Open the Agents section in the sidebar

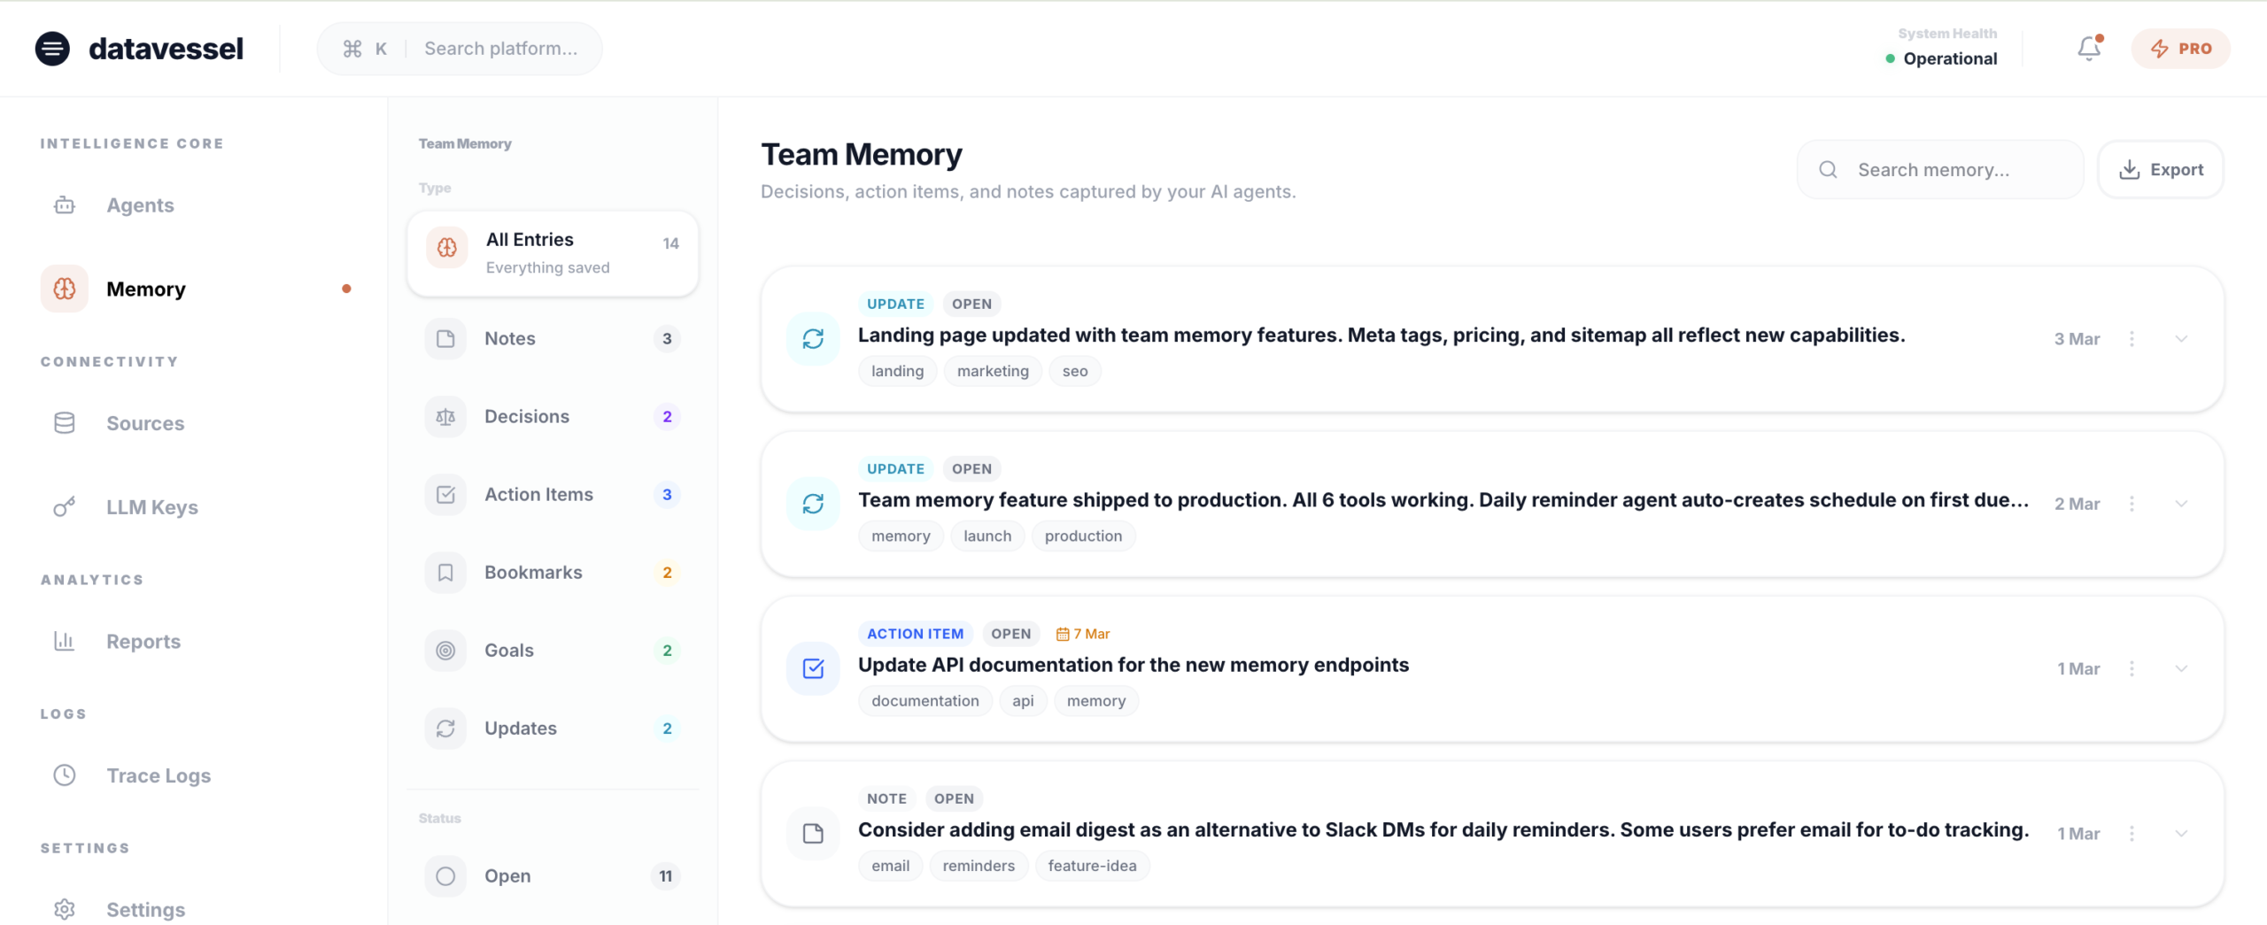[139, 205]
